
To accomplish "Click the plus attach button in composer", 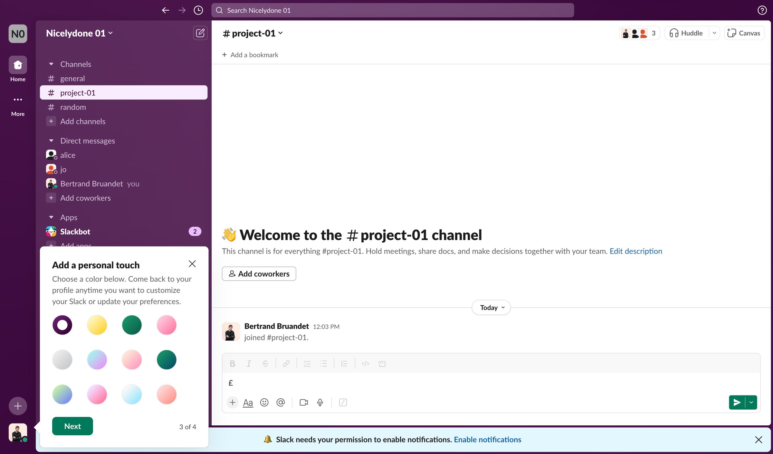I will coord(232,403).
